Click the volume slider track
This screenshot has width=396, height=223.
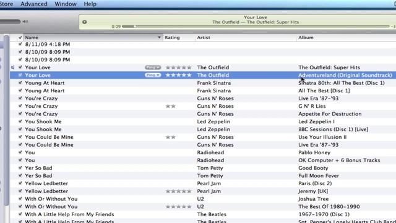tap(10, 22)
